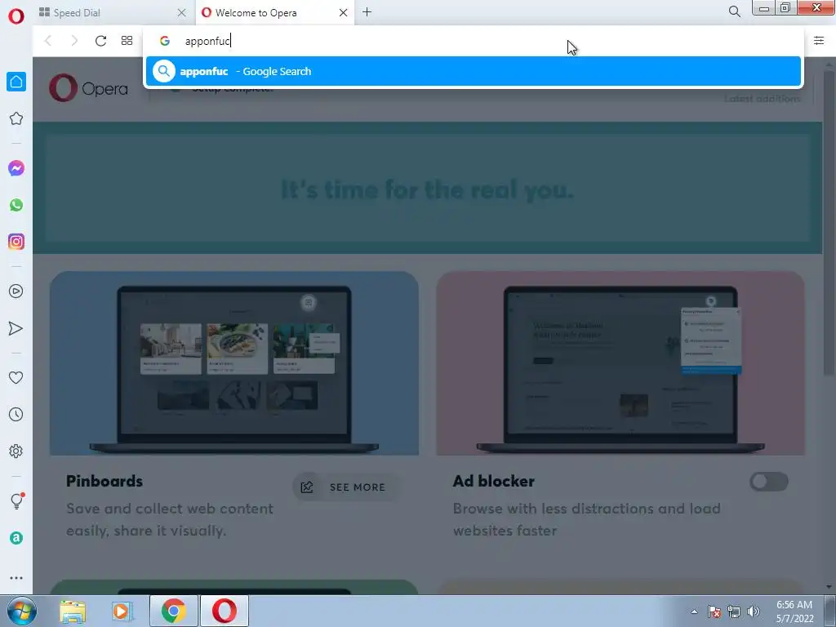Open My Flow send icon in sidebar
Viewport: 836px width, 627px height.
(x=16, y=328)
